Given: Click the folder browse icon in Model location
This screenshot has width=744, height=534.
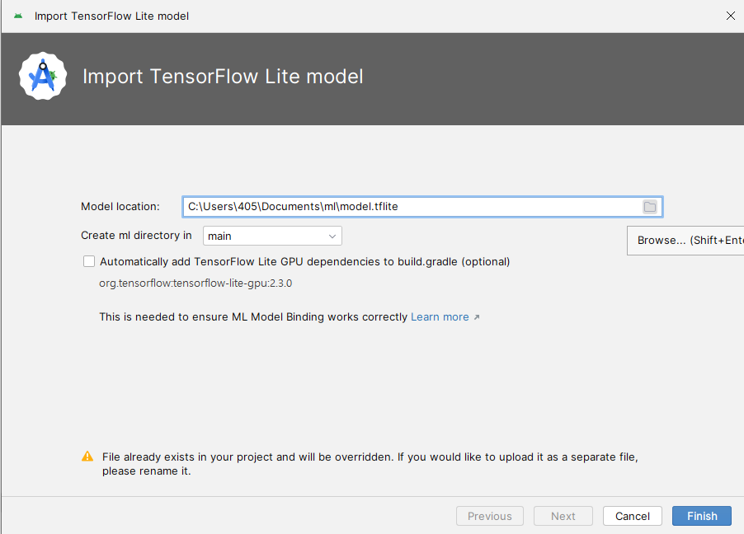Looking at the screenshot, I should click(x=650, y=207).
